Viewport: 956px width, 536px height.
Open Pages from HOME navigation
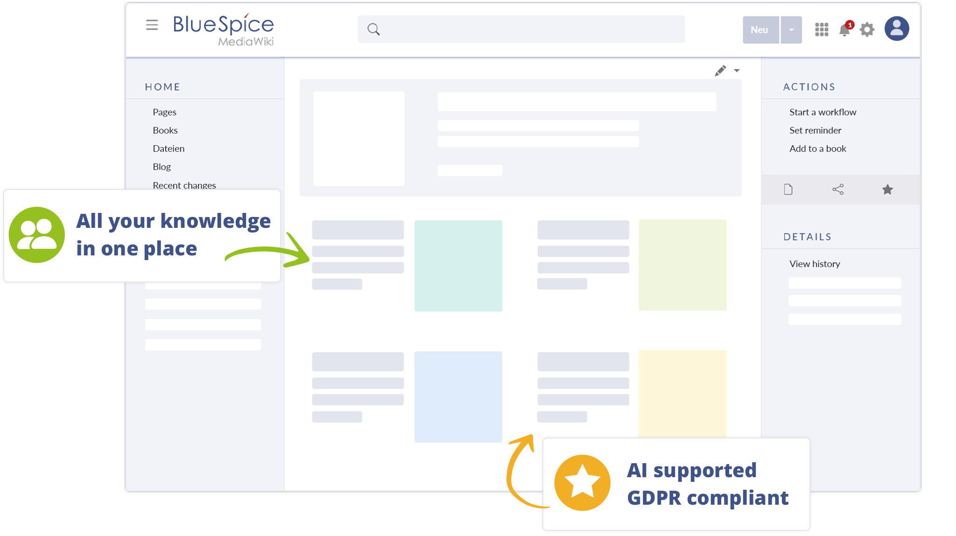coord(164,112)
